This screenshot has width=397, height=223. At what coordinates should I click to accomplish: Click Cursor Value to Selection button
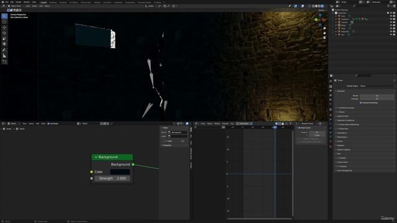tap(311, 142)
